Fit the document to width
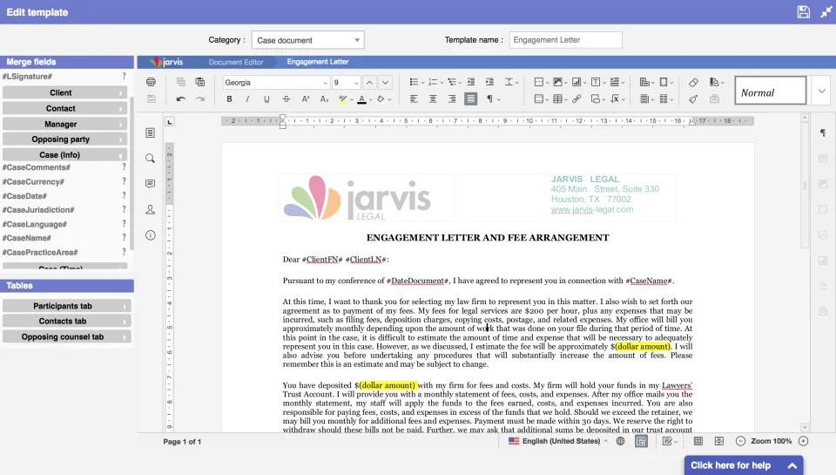Viewport: 836px width, 475px height. coord(719,441)
